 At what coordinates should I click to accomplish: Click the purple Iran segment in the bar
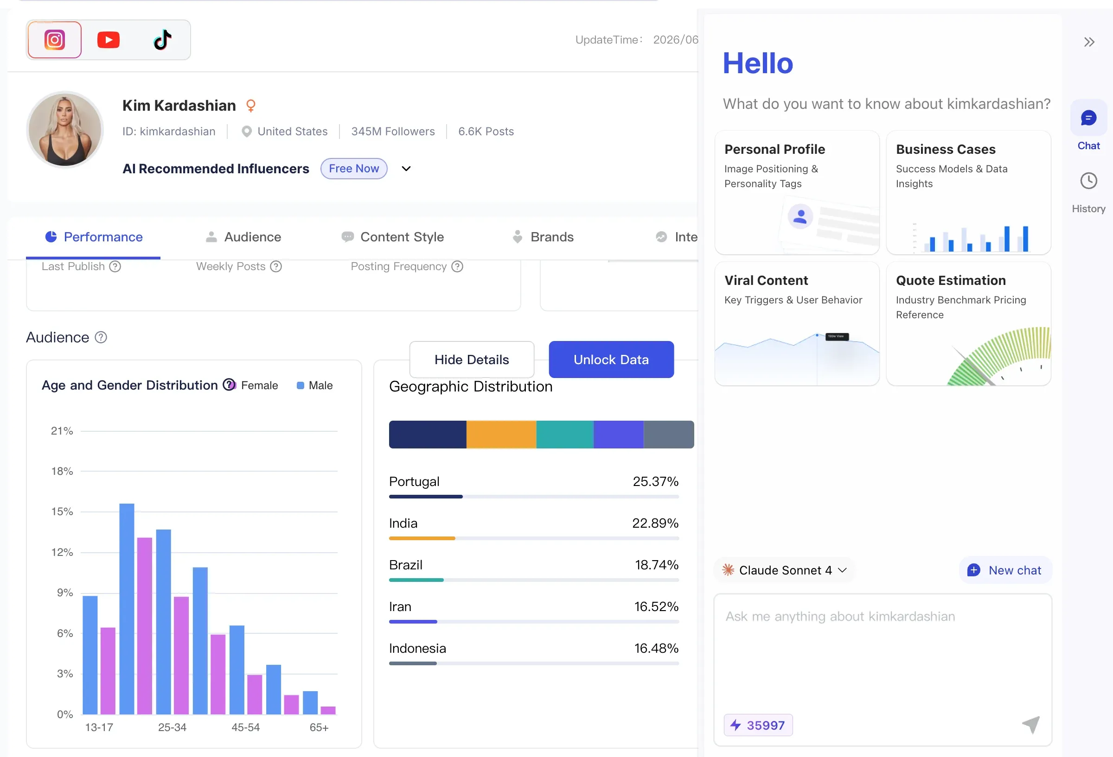(619, 435)
